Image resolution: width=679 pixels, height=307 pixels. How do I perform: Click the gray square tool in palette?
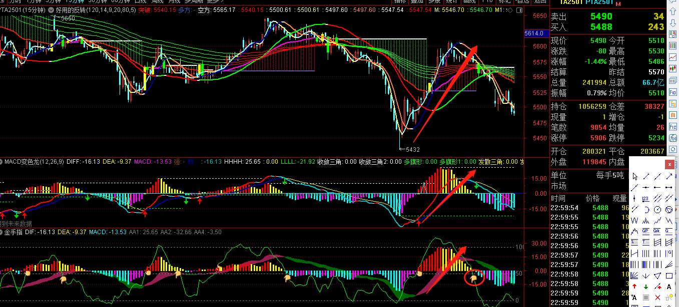pyautogui.click(x=646, y=297)
